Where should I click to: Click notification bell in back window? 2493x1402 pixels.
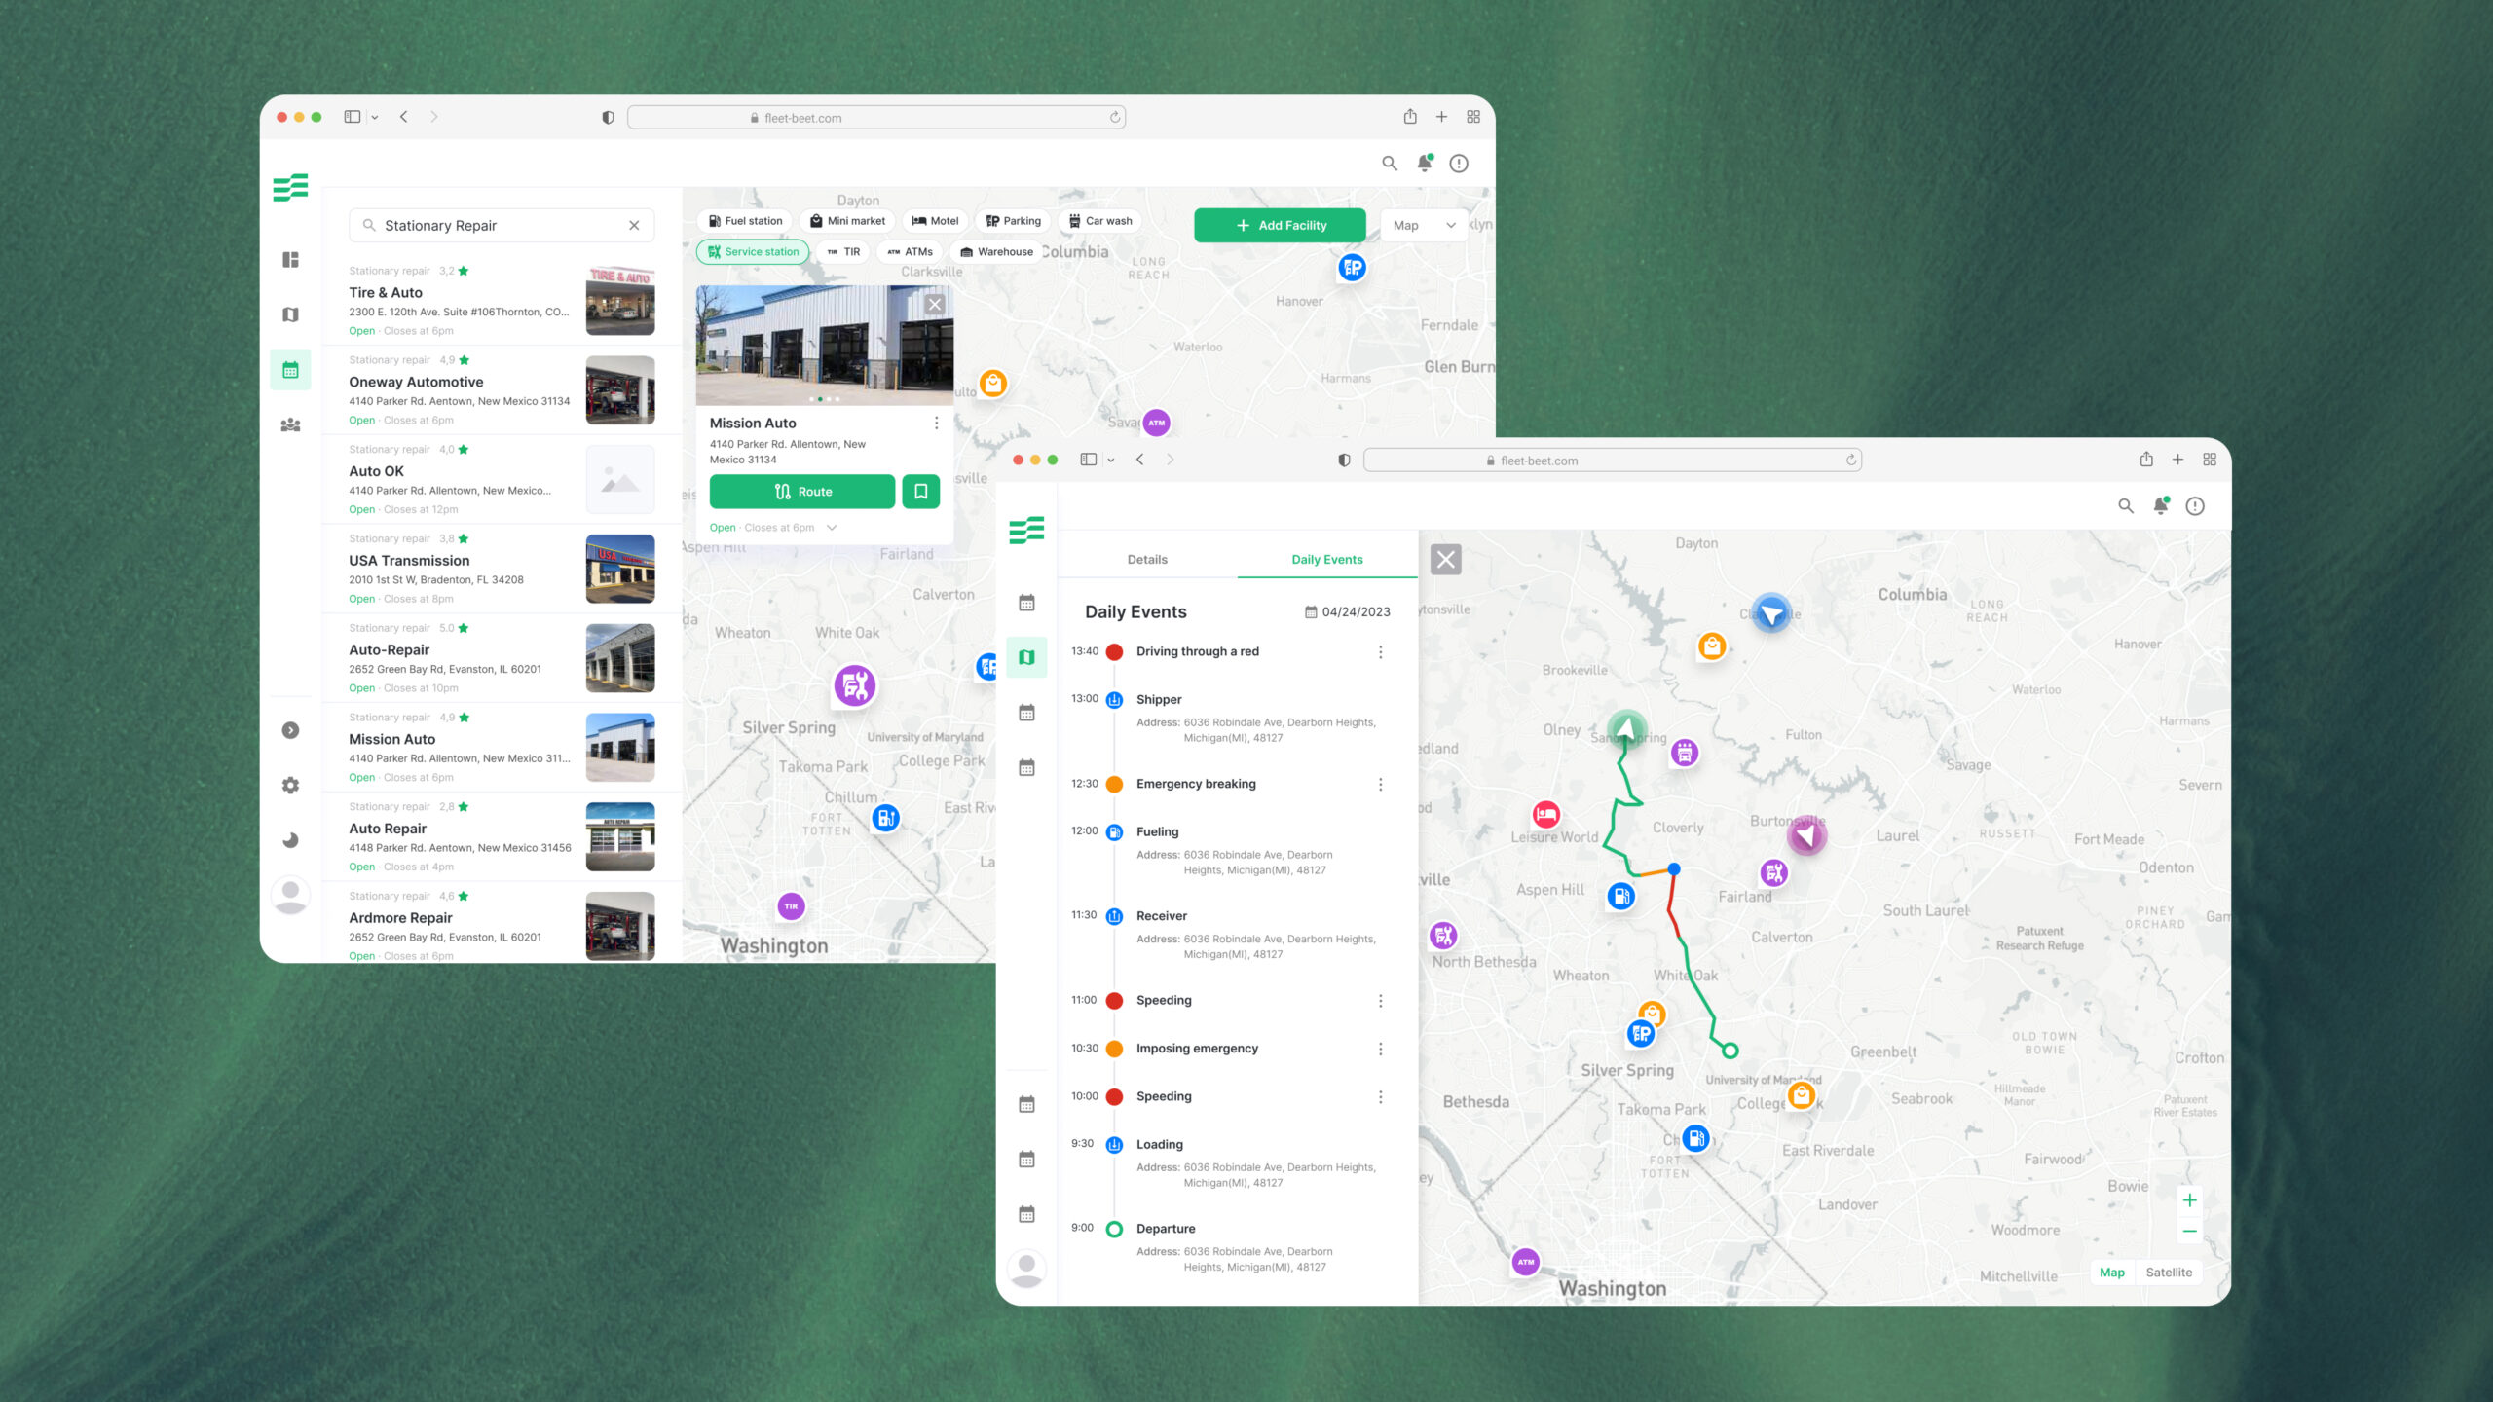(1425, 164)
